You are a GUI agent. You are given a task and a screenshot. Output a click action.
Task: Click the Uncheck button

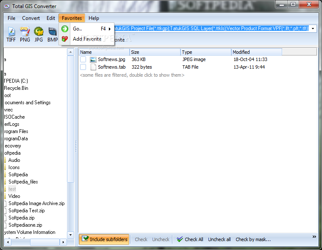161,239
